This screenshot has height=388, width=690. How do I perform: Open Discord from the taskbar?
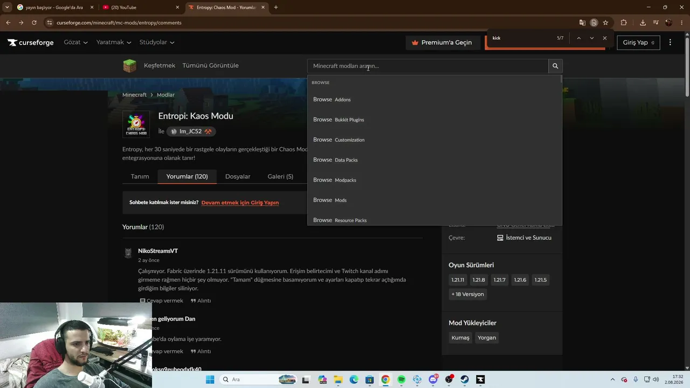433,379
